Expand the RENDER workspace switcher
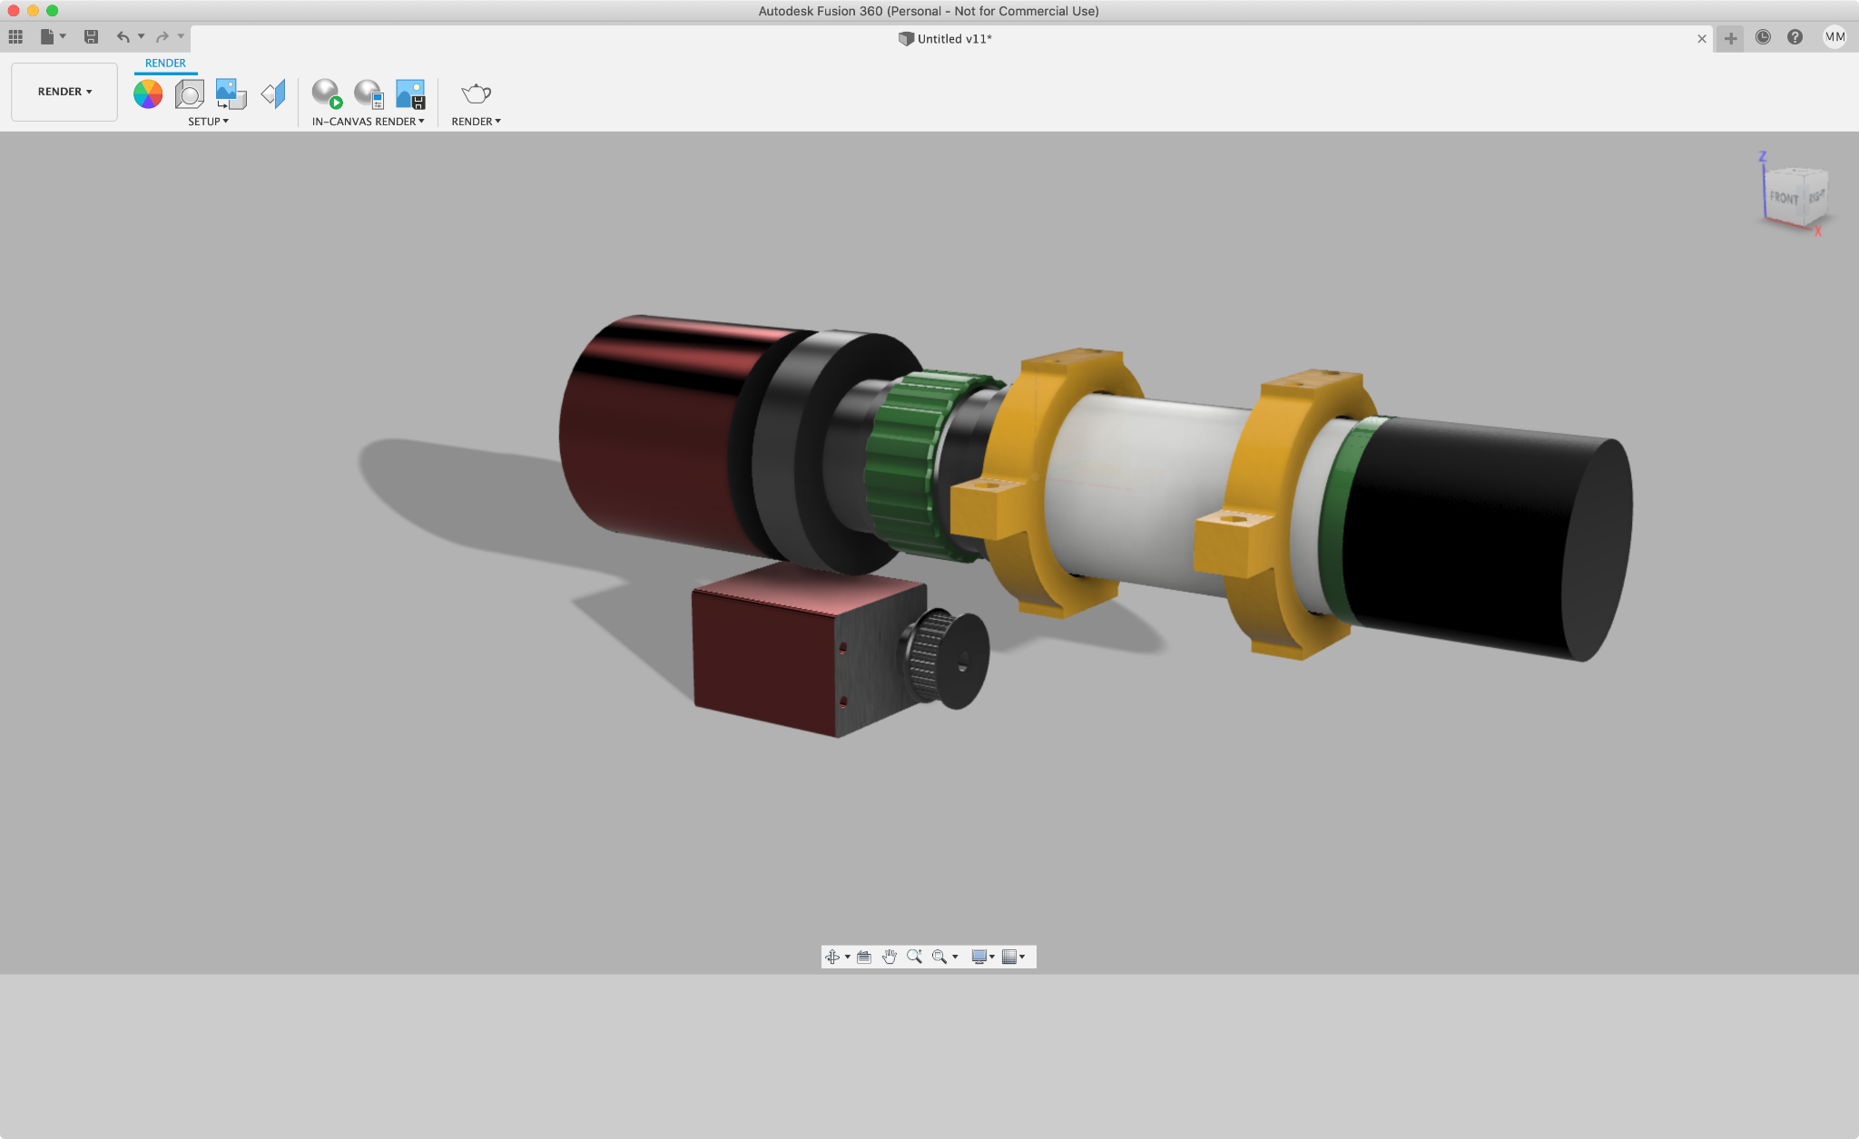1859x1139 pixels. tap(64, 92)
